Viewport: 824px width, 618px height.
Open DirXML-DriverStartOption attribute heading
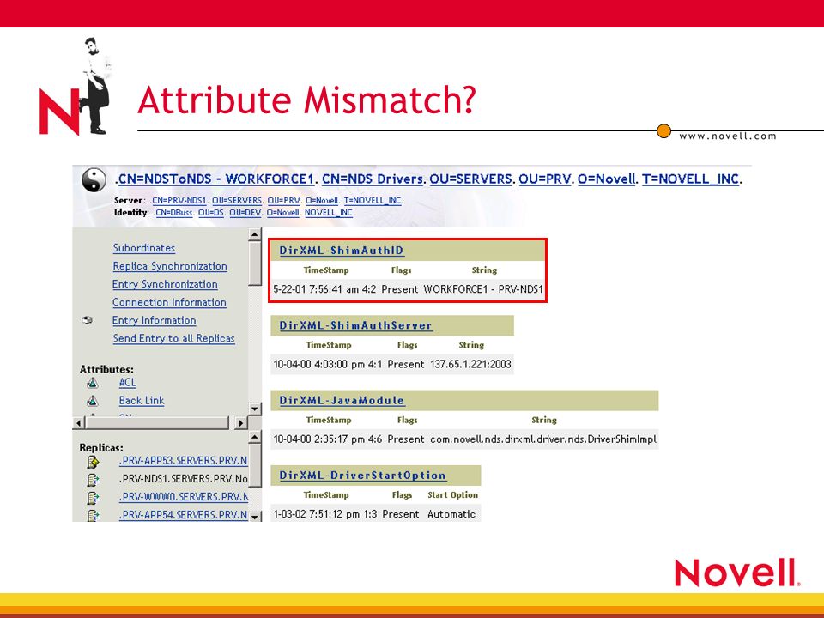pyautogui.click(x=362, y=476)
